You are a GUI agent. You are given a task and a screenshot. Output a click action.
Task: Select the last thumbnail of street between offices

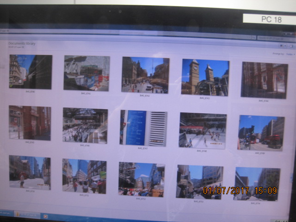(x=257, y=184)
